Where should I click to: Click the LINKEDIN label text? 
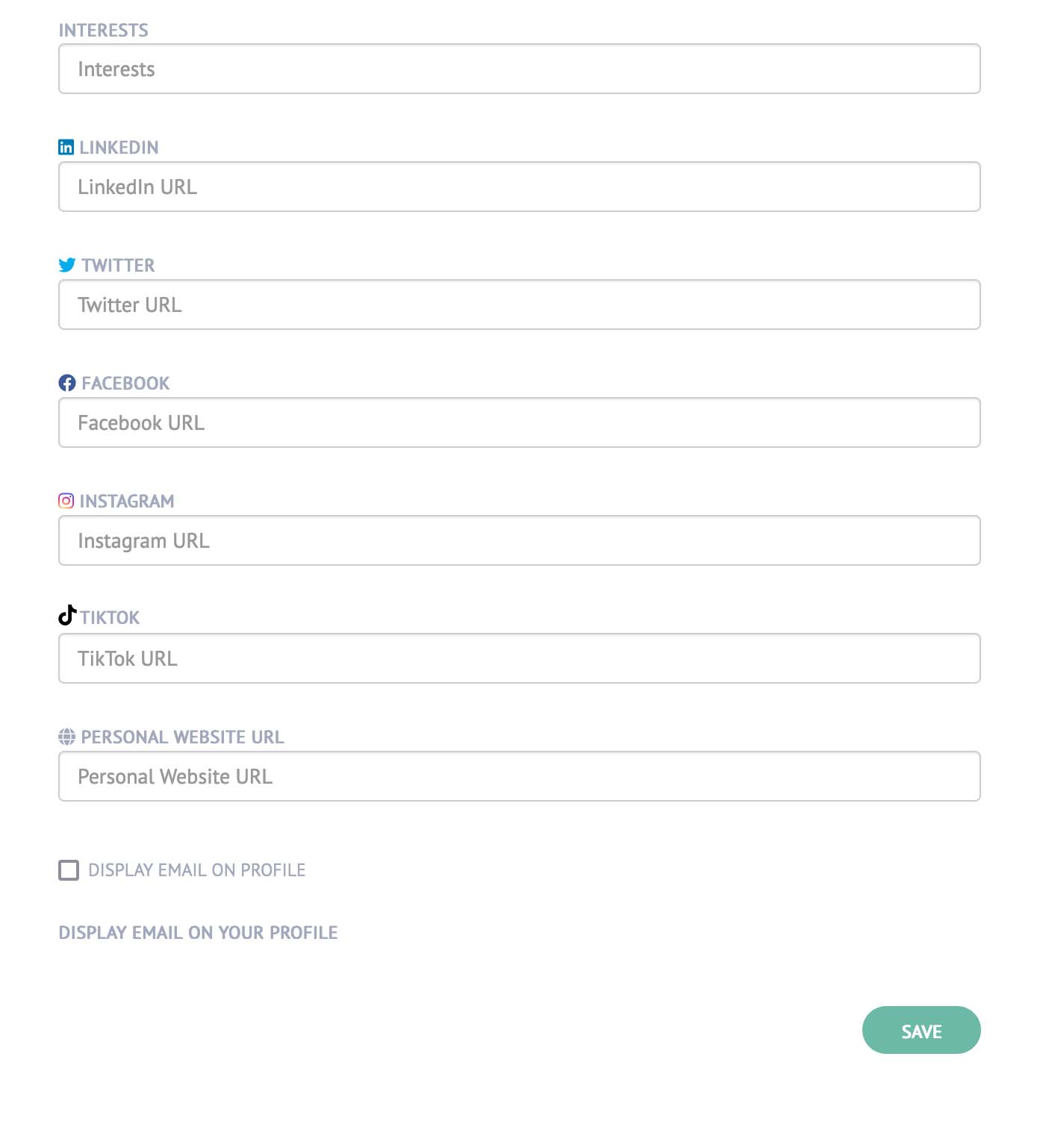[x=119, y=148]
